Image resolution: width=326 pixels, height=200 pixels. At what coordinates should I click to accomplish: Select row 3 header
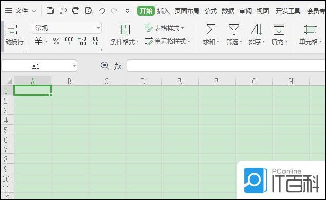pos(7,110)
